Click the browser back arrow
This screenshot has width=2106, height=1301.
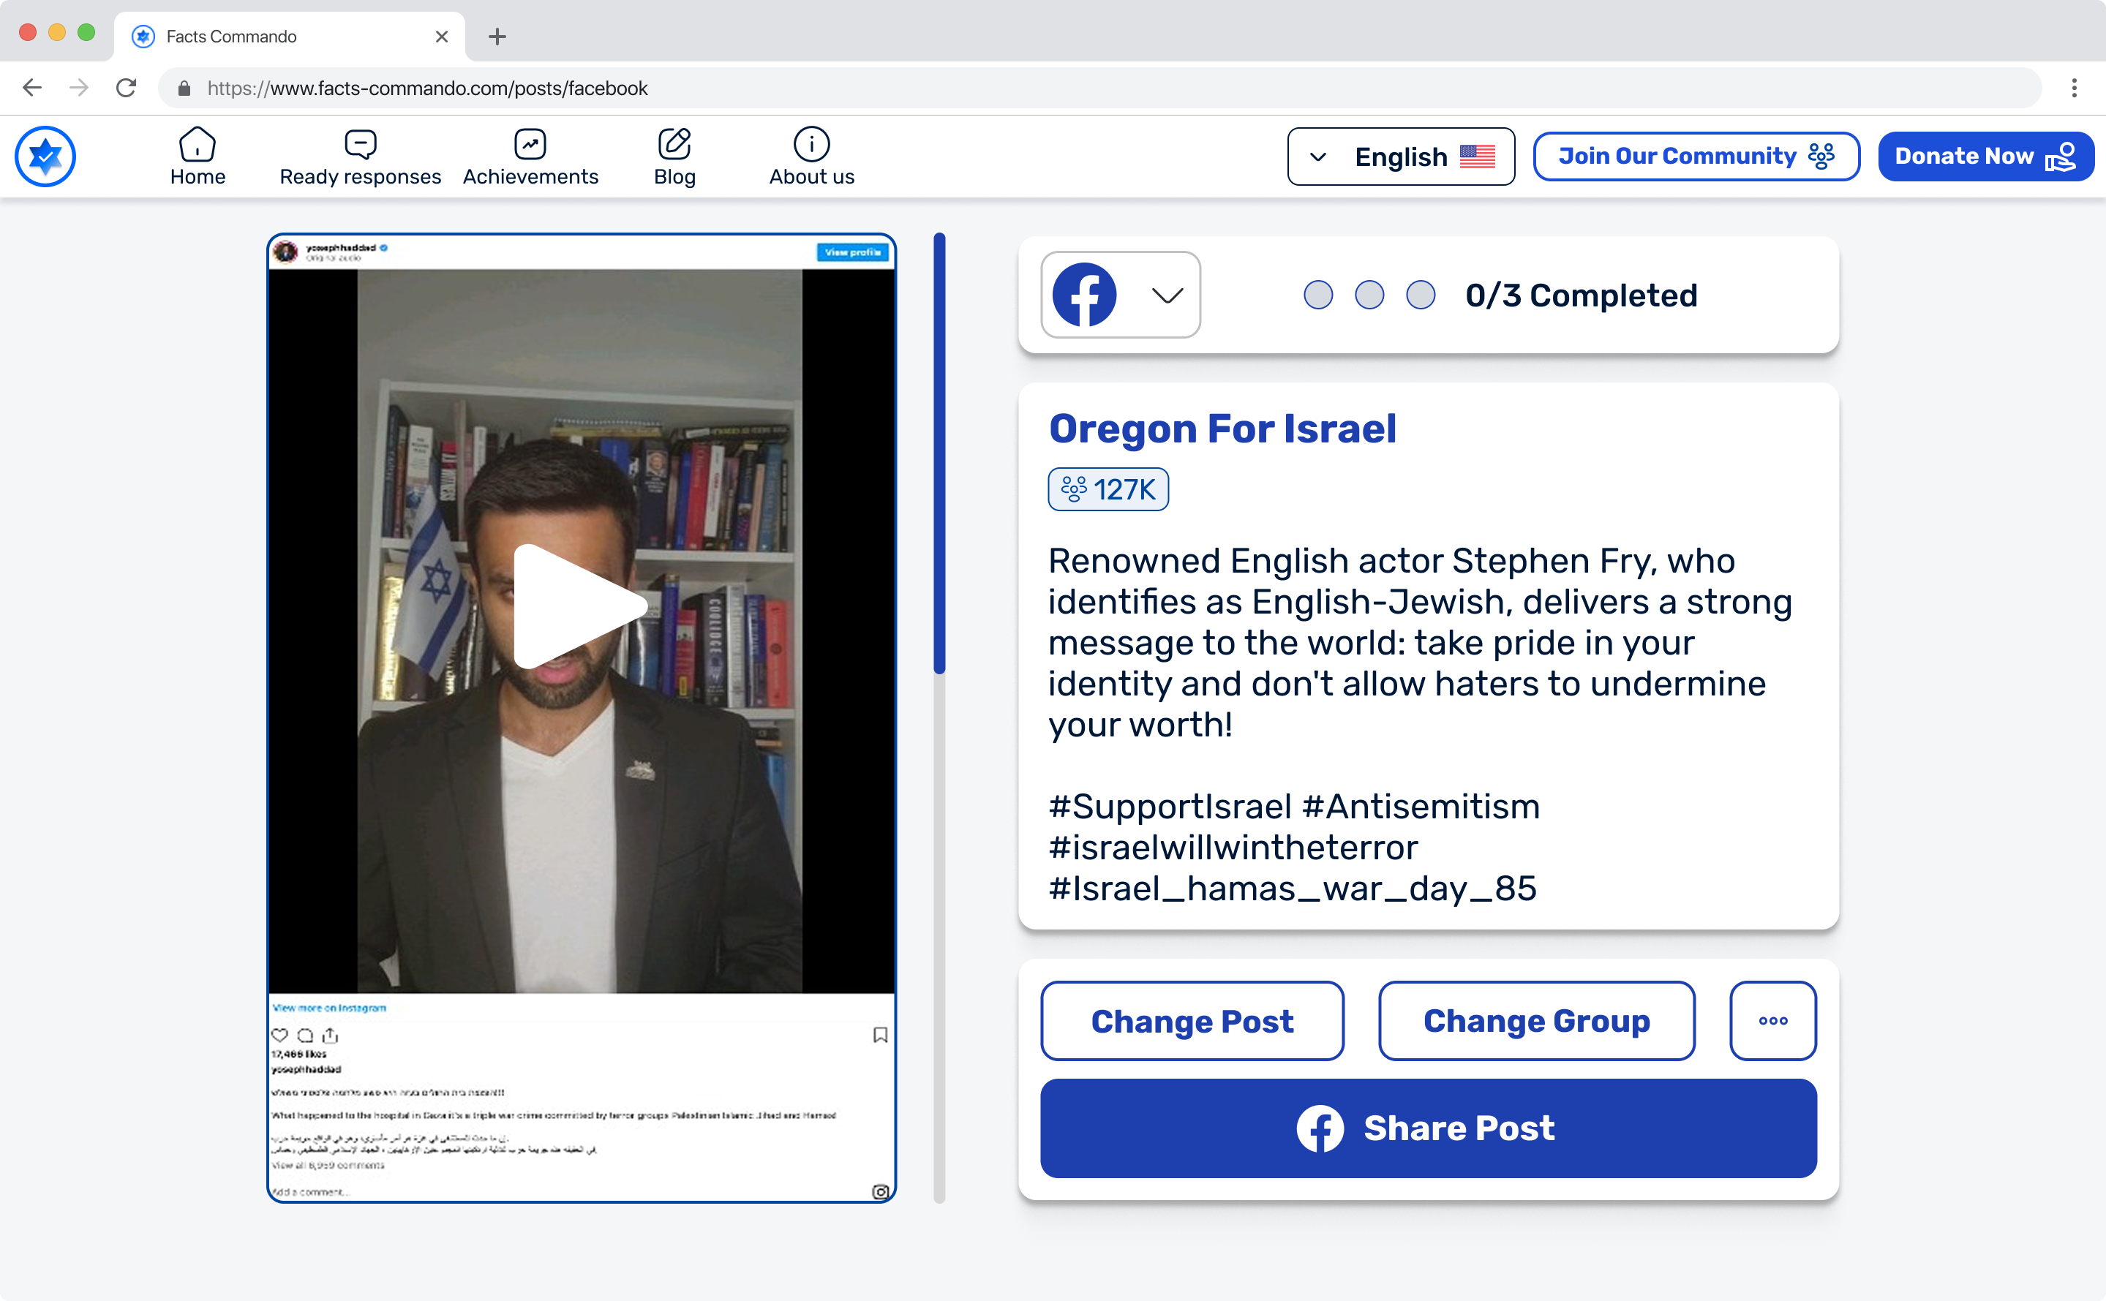tap(32, 88)
